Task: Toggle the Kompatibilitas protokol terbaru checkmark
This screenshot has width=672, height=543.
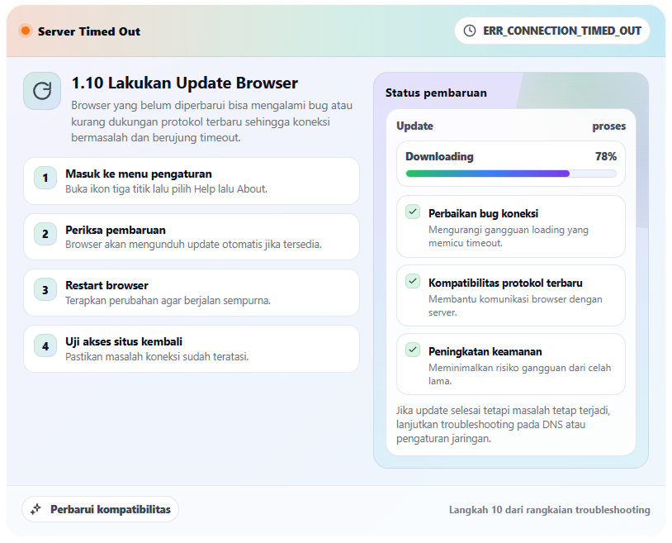Action: [x=412, y=280]
